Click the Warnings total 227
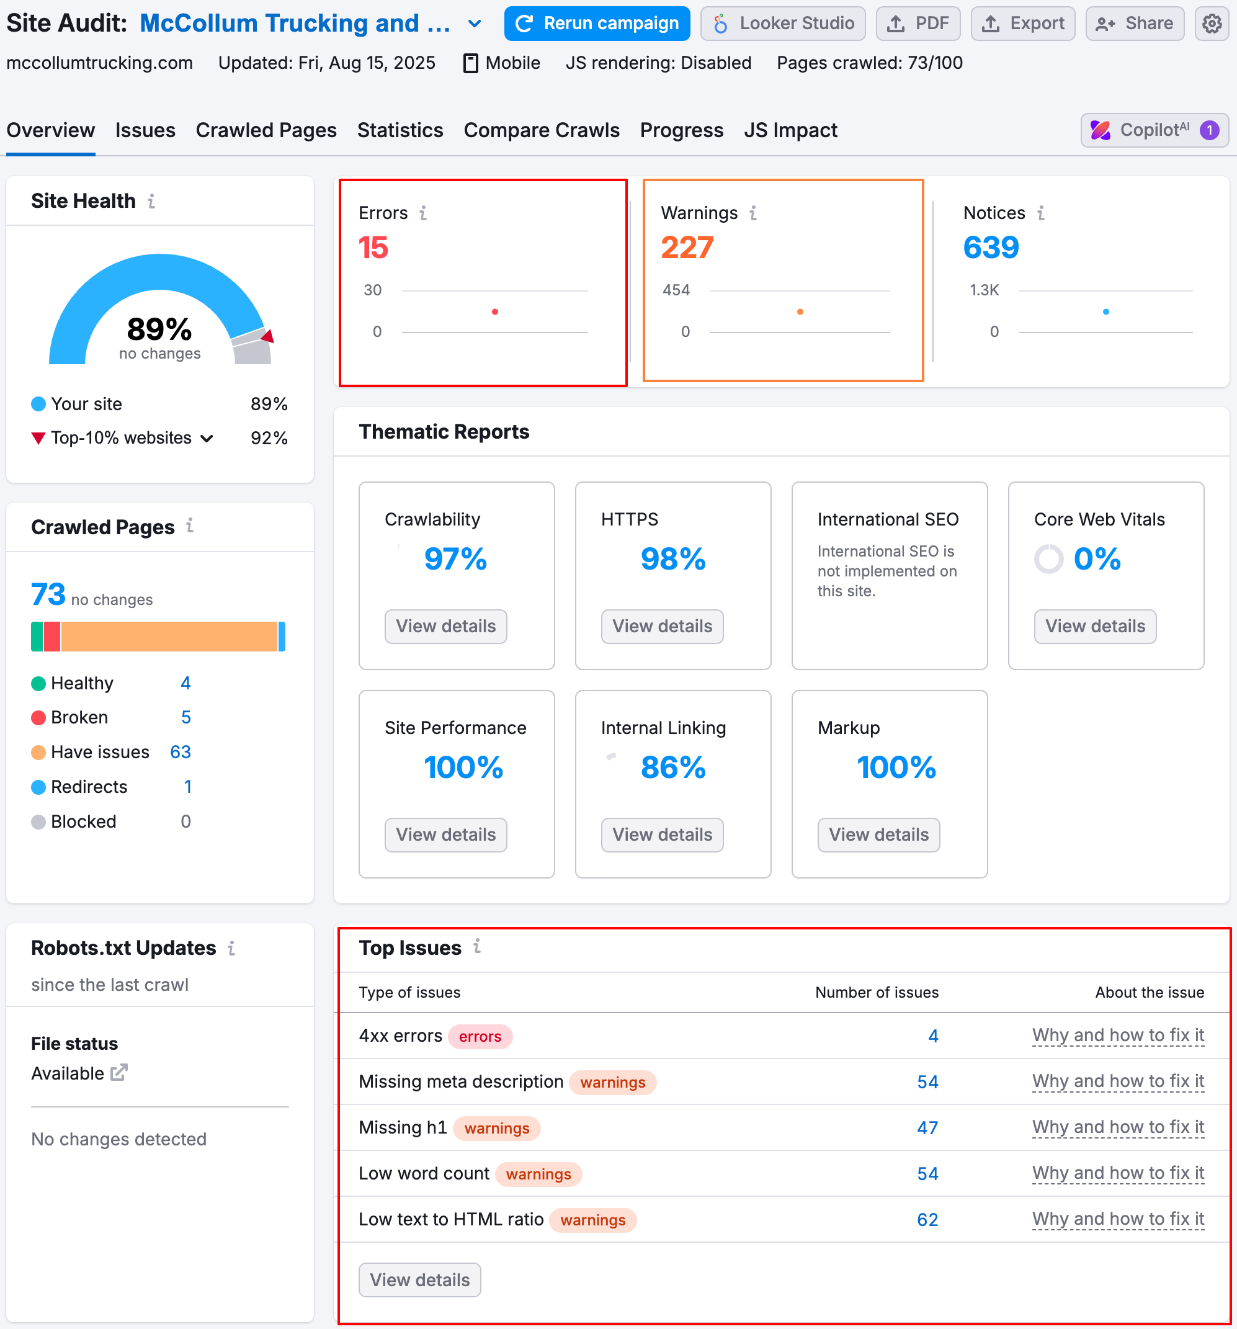Image resolution: width=1237 pixels, height=1329 pixels. click(x=687, y=248)
